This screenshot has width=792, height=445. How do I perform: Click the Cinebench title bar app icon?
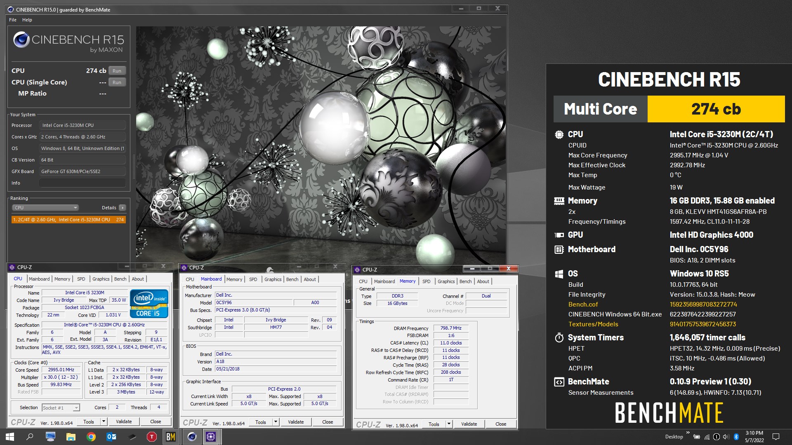coord(11,9)
